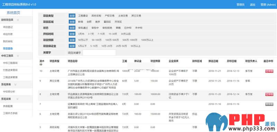This screenshot has width=277, height=132.
Task: Filter 开标时间 by 3天内
Action: tap(81, 34)
